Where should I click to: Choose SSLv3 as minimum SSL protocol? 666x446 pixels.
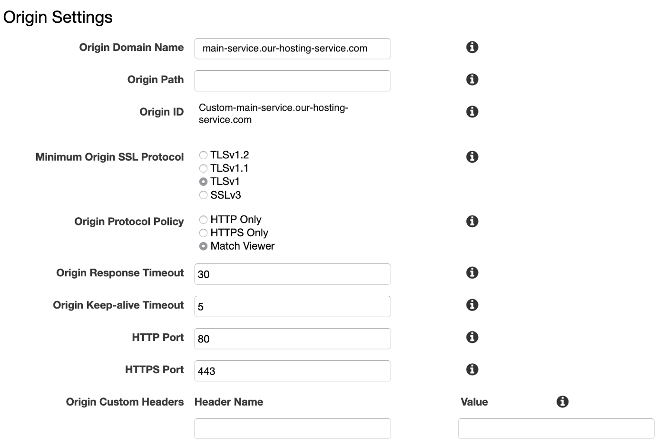click(204, 194)
